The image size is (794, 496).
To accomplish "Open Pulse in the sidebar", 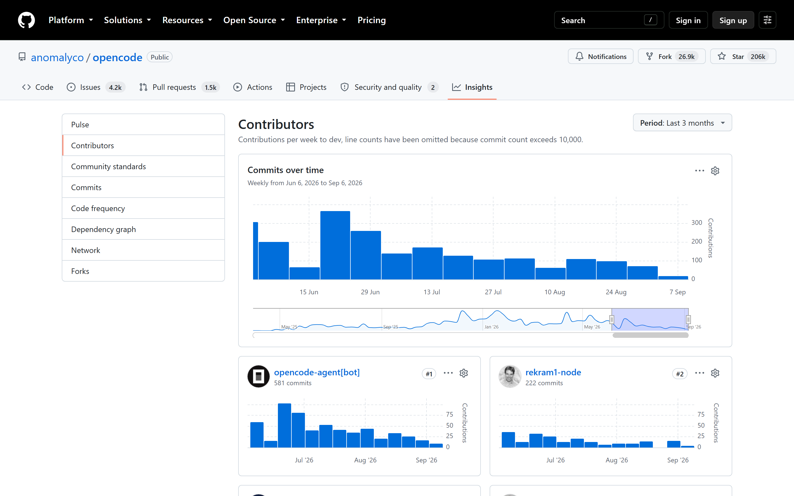I will click(143, 124).
